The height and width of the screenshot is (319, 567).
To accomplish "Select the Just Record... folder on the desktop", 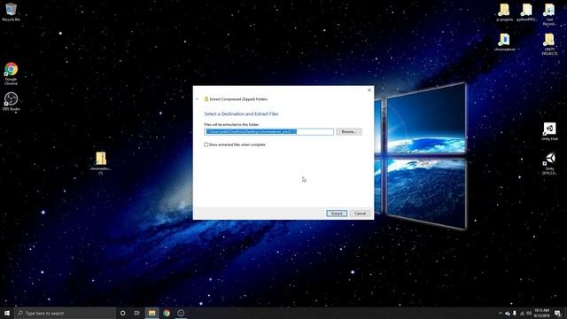I will pyautogui.click(x=549, y=14).
